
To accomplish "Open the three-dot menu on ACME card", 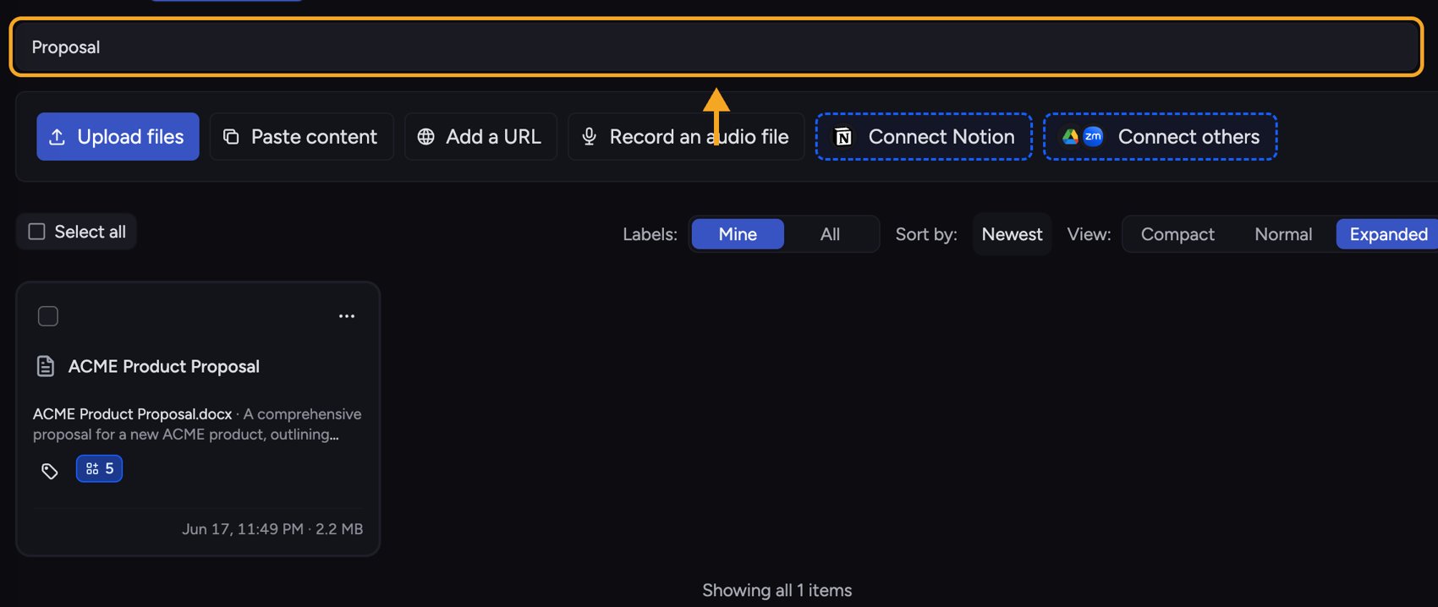I will (347, 316).
